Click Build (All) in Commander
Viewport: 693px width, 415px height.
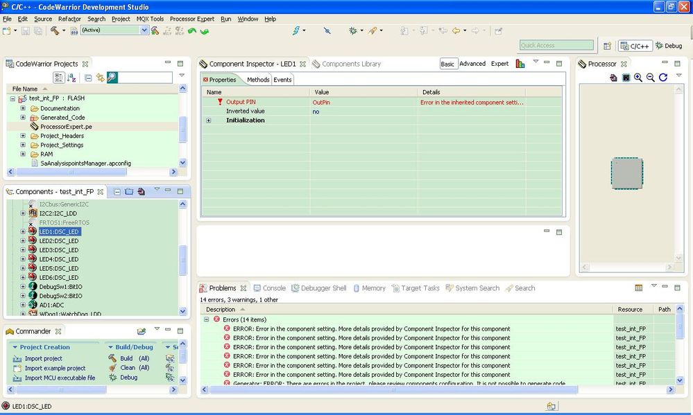[135, 358]
